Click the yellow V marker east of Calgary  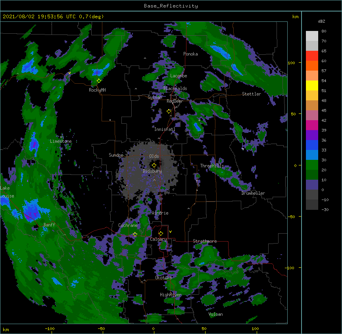pos(170,232)
